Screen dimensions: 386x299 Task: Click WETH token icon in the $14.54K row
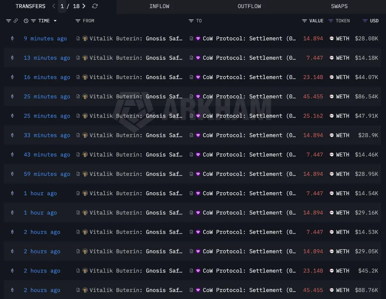pos(332,193)
